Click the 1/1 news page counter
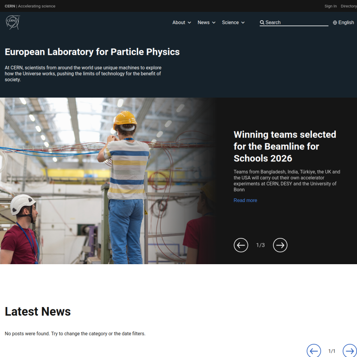The width and height of the screenshot is (357, 357). click(x=332, y=351)
